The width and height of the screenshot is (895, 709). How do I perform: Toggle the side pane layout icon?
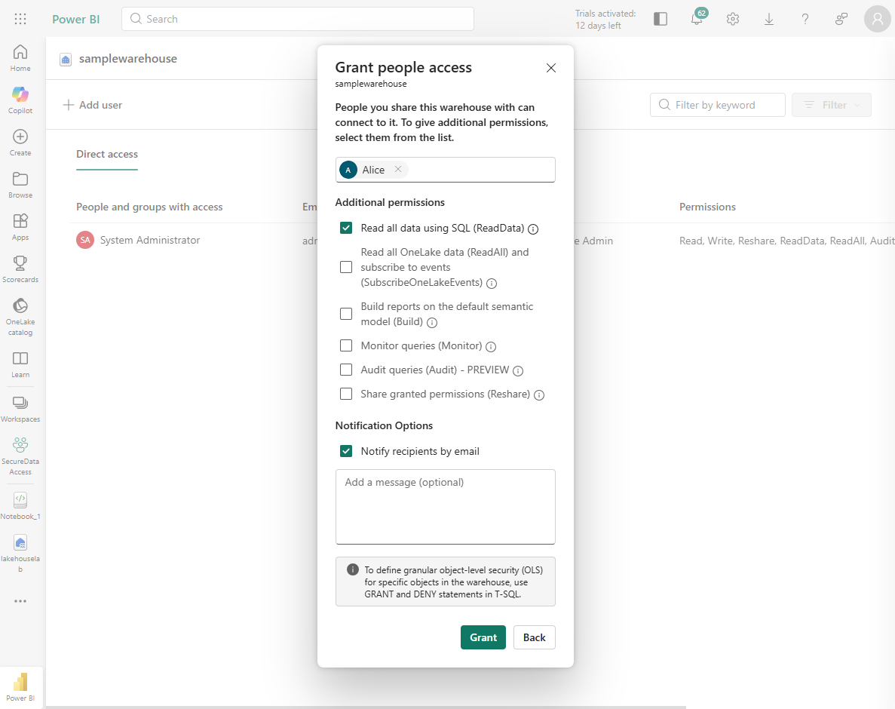661,19
